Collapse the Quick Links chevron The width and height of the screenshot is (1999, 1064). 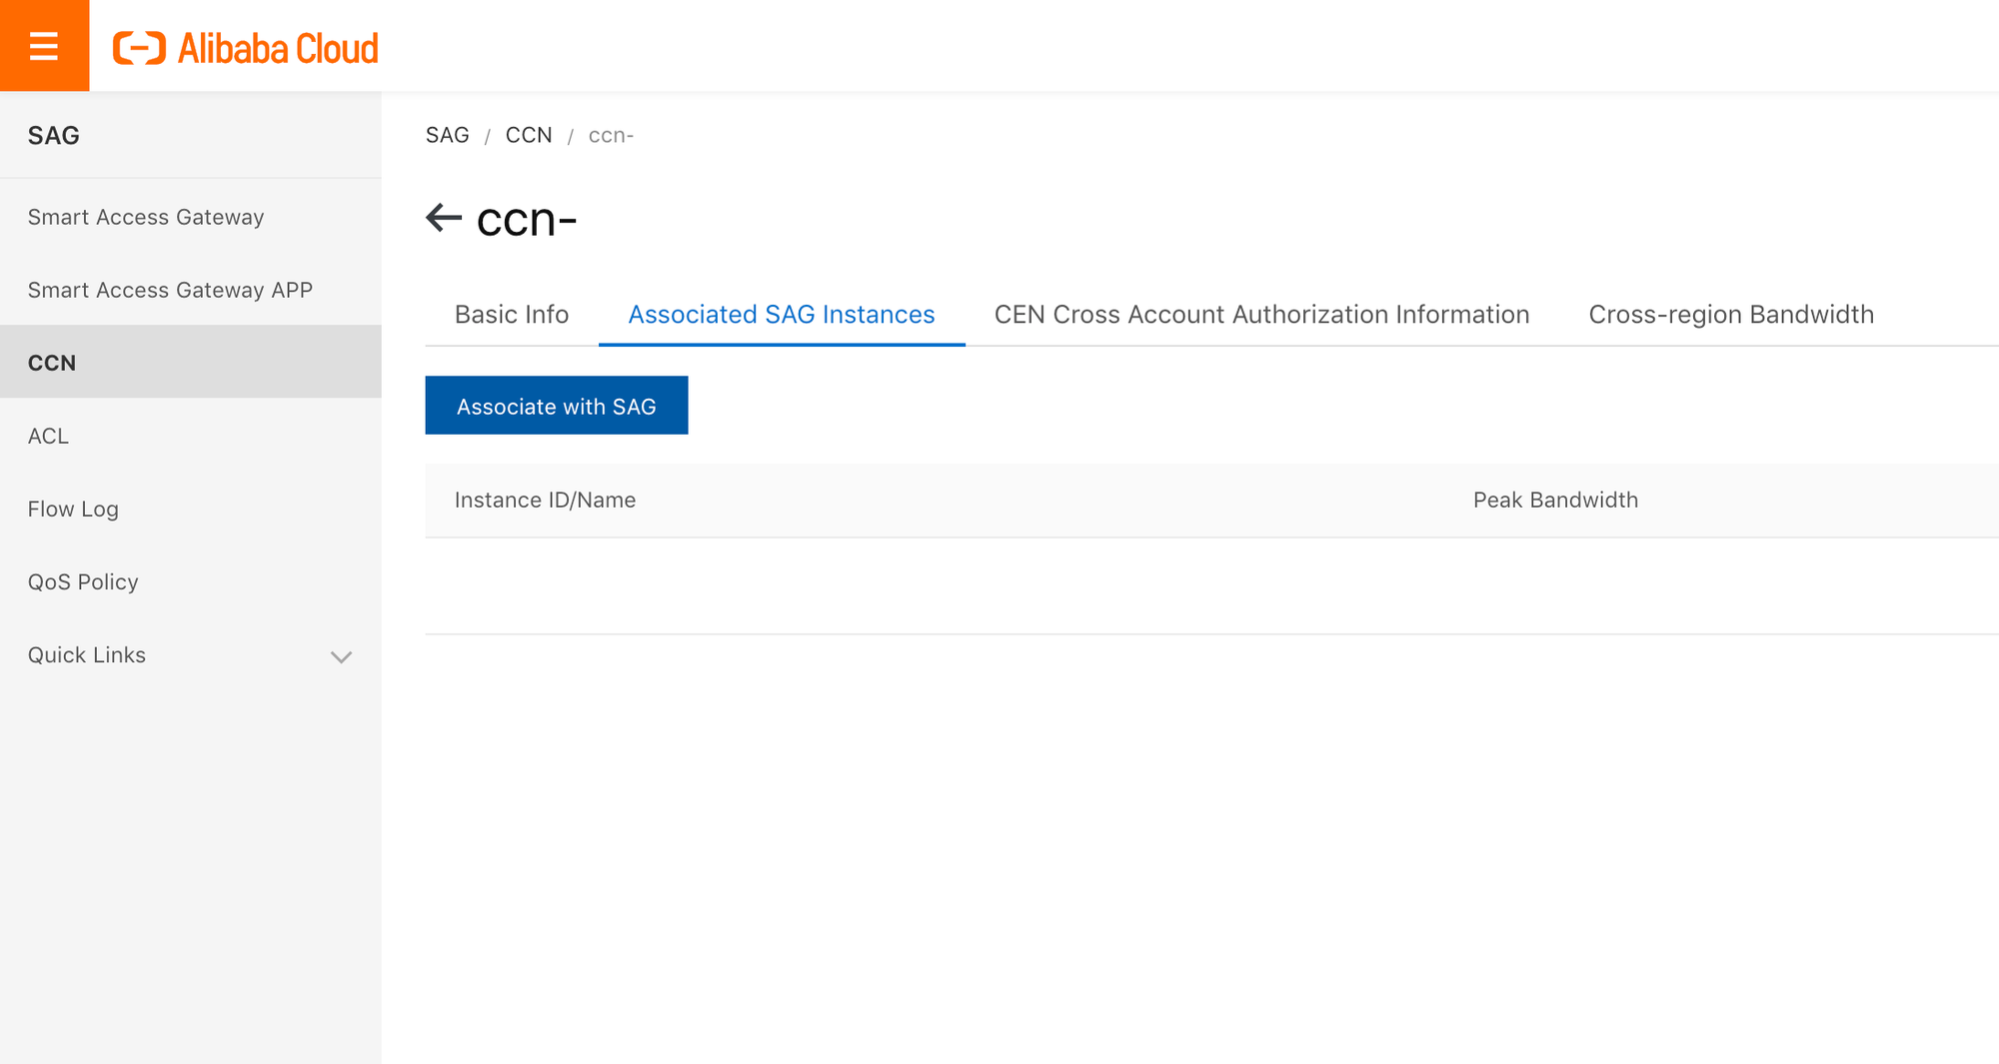point(341,657)
